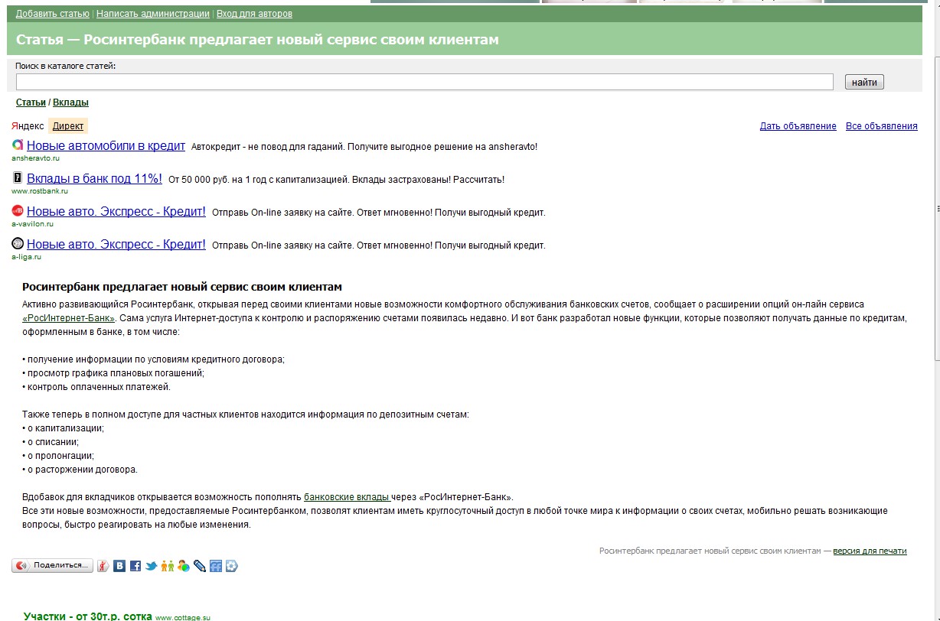Screen dimensions: 940x621
Task: Focus the article catalog search field
Action: click(425, 82)
